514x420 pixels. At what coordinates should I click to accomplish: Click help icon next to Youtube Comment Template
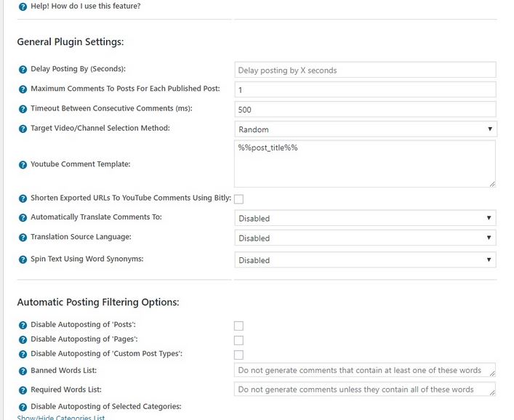coord(23,164)
